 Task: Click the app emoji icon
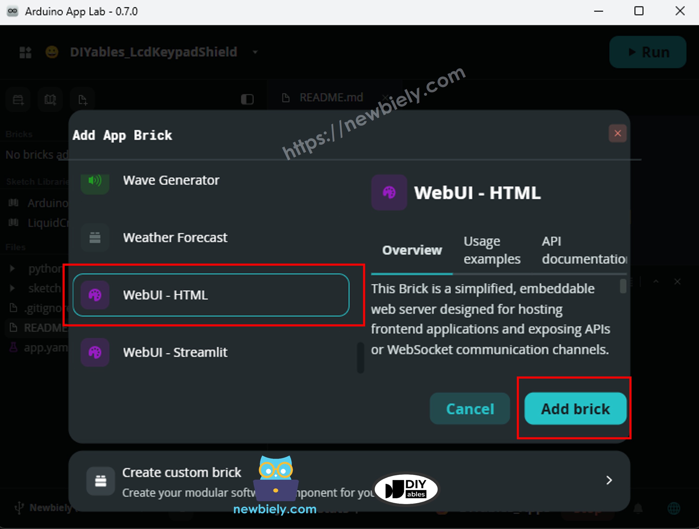tap(52, 52)
